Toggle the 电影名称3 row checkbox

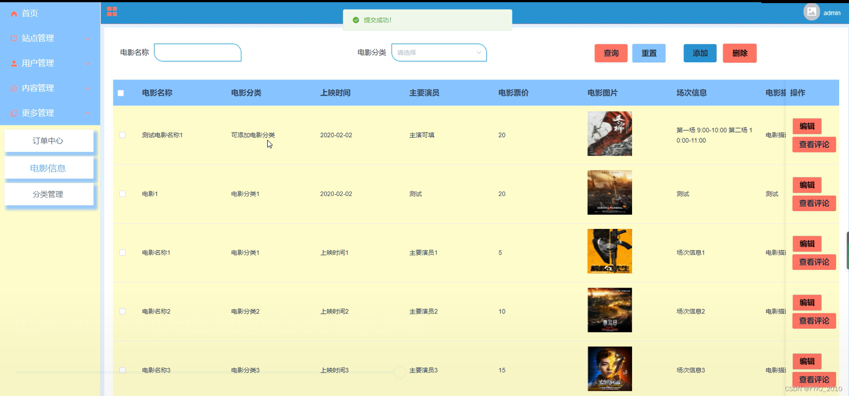(123, 370)
